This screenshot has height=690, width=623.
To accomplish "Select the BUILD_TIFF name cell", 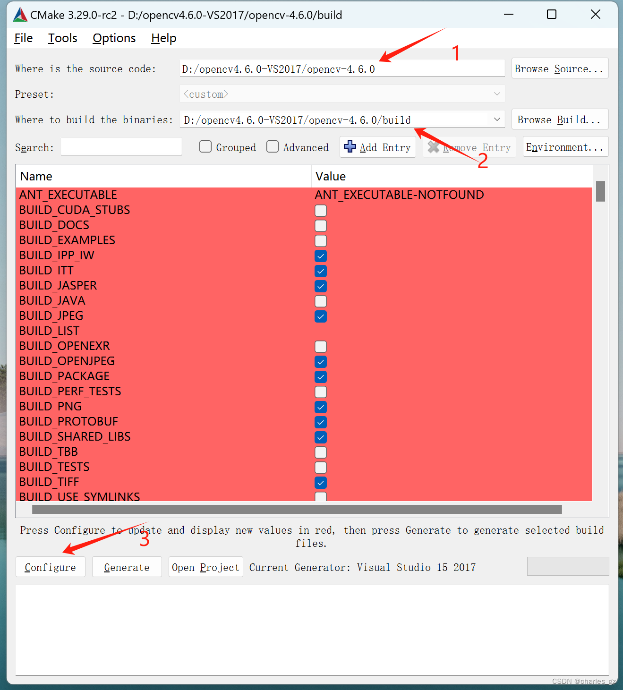I will (49, 482).
